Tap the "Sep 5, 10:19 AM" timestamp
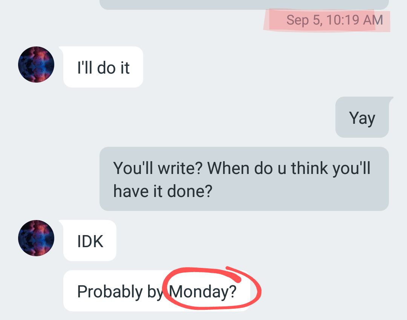The height and width of the screenshot is (320, 407). coord(335,20)
